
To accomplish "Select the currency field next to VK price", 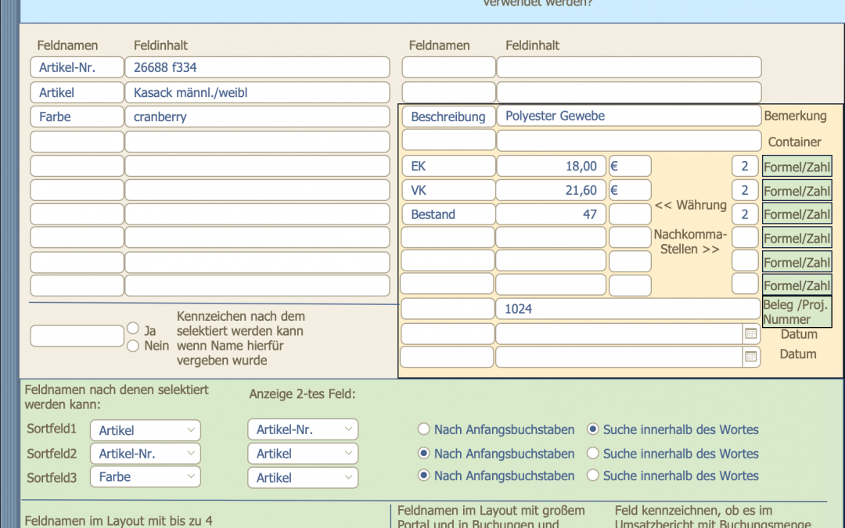I will coord(630,190).
